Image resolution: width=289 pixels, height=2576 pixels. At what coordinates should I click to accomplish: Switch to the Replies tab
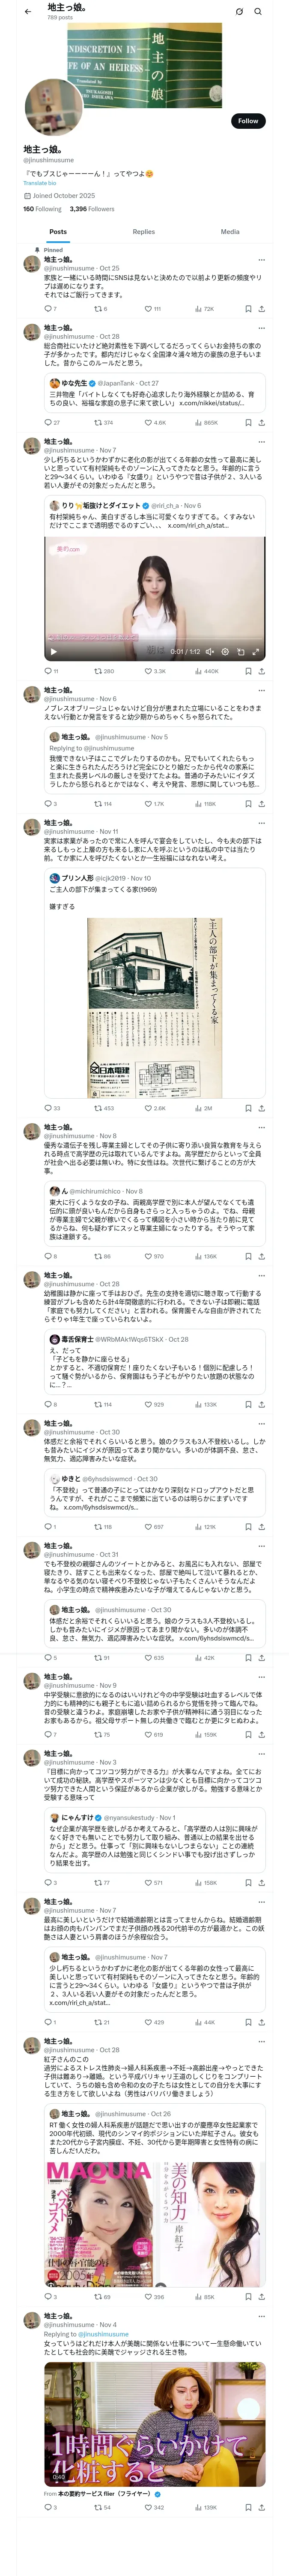click(143, 231)
